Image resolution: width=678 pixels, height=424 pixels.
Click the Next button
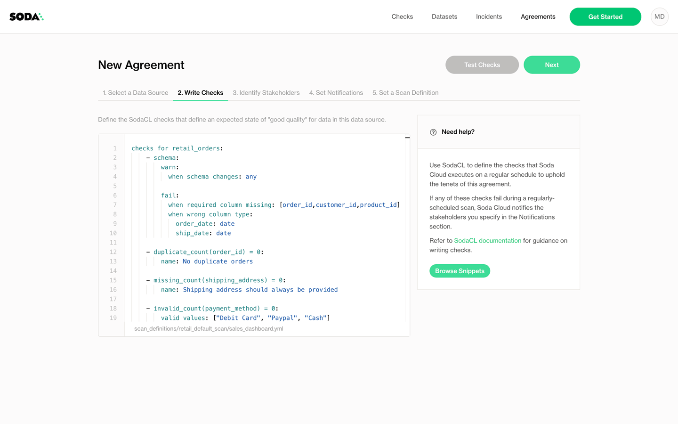click(552, 65)
